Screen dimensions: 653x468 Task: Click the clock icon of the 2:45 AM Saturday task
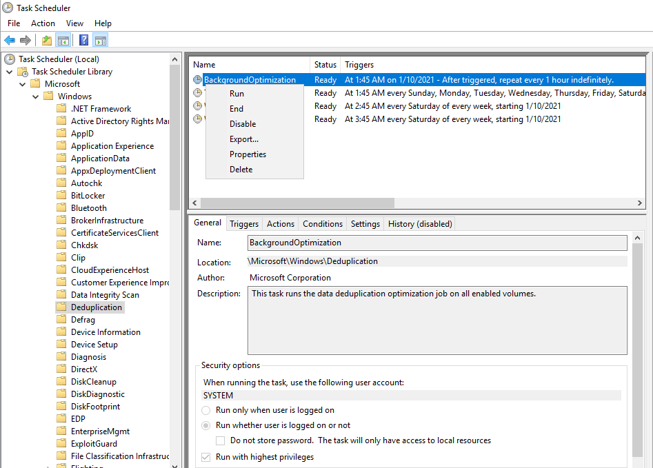tap(197, 105)
